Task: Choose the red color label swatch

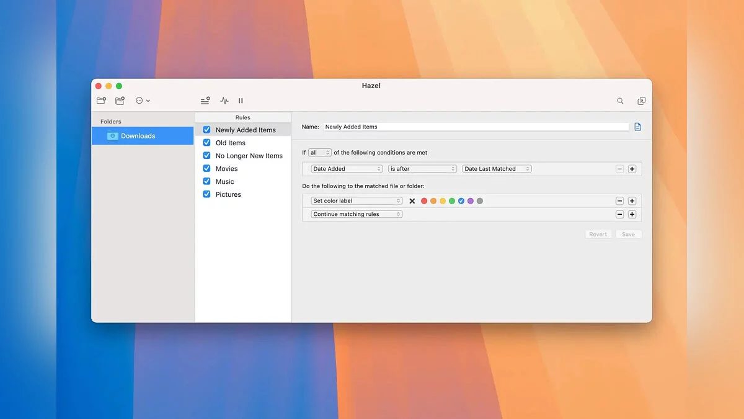Action: pyautogui.click(x=424, y=201)
